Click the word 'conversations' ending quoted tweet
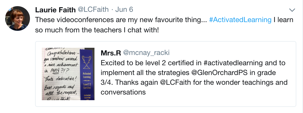303x113 pixels. coord(123,92)
